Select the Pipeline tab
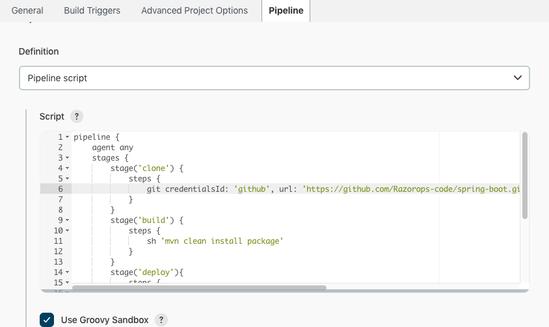 (x=286, y=10)
